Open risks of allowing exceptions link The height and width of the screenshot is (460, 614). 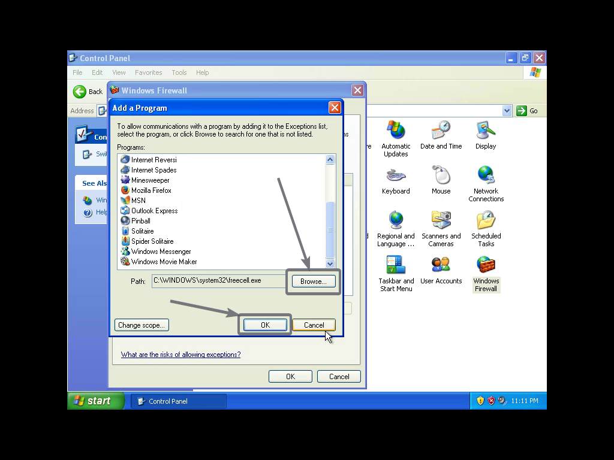[x=180, y=355]
